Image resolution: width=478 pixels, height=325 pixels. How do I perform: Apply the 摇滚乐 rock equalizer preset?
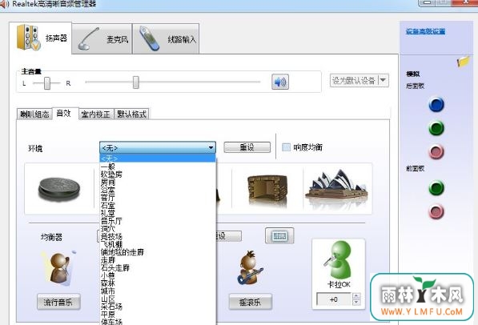point(250,302)
